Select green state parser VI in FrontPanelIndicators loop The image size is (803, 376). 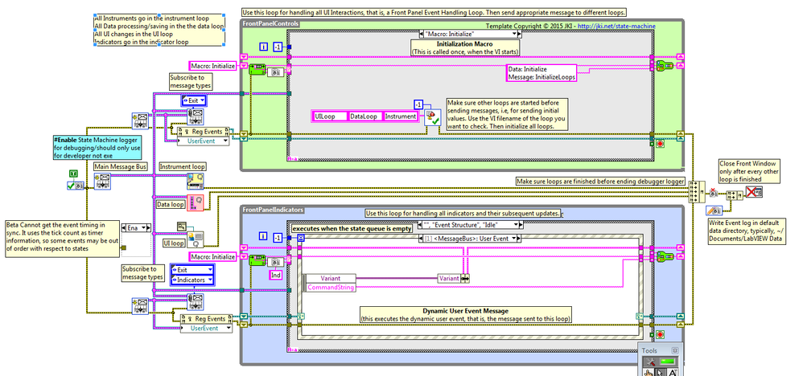[257, 260]
